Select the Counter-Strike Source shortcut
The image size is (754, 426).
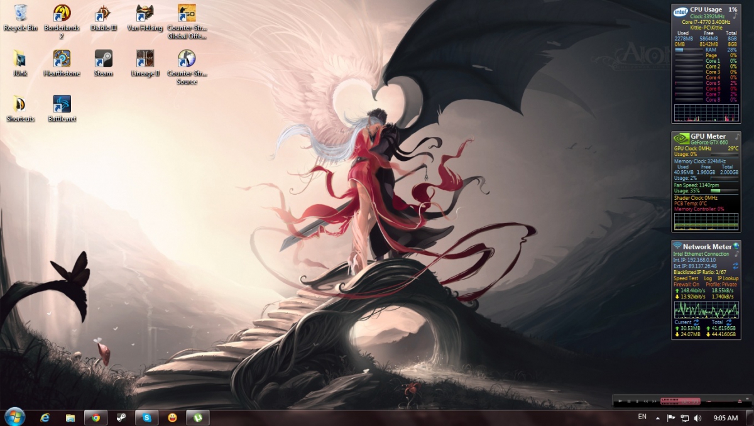point(187,67)
